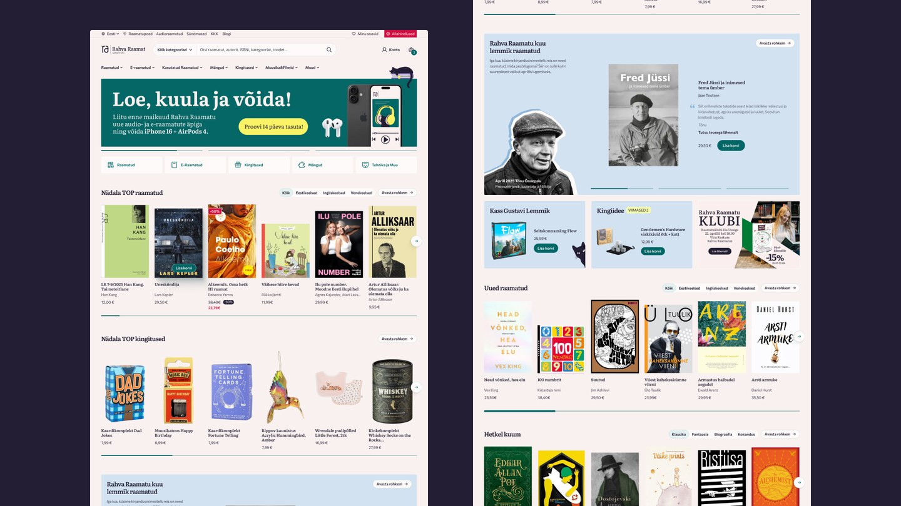
Task: Open the shopping basket icon
Action: (412, 50)
